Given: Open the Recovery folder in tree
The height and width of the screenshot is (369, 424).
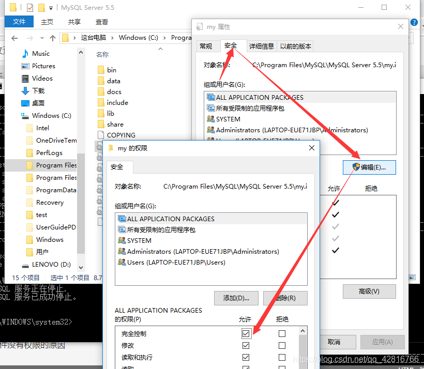Looking at the screenshot, I should click(45, 203).
